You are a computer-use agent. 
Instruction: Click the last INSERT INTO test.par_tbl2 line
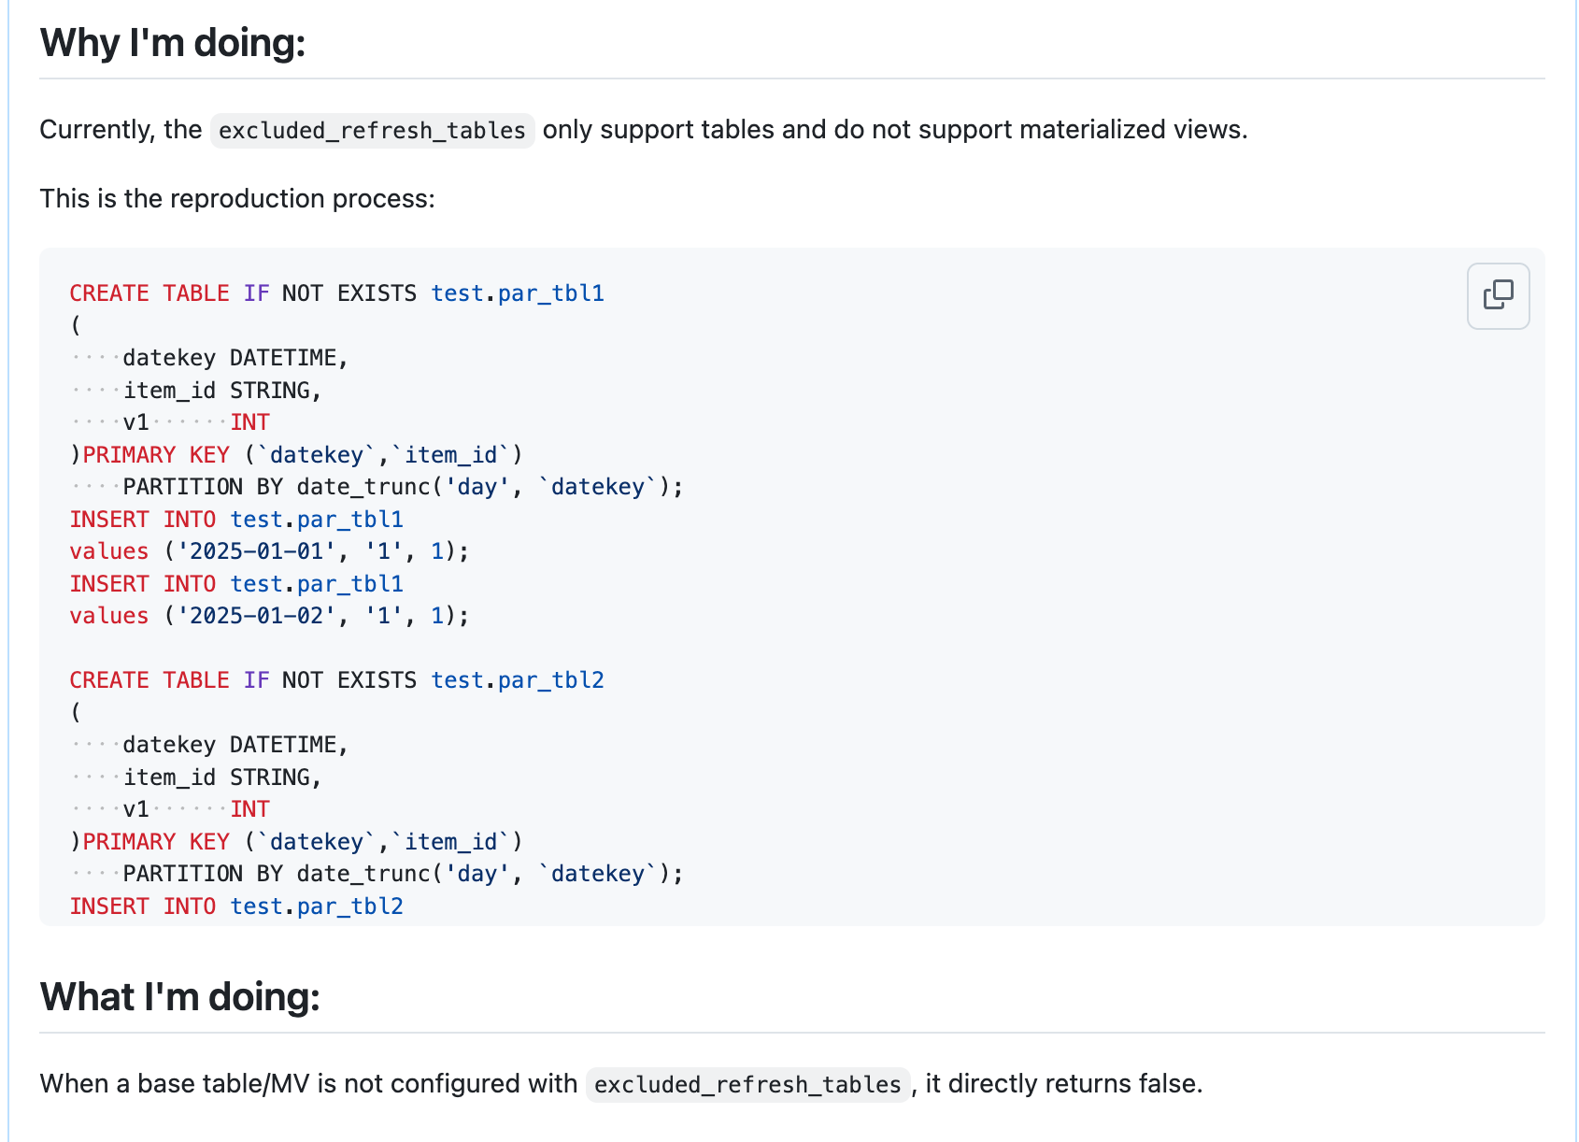[236, 906]
